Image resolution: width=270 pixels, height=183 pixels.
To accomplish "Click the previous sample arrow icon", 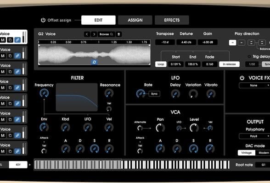I will (x=87, y=34).
